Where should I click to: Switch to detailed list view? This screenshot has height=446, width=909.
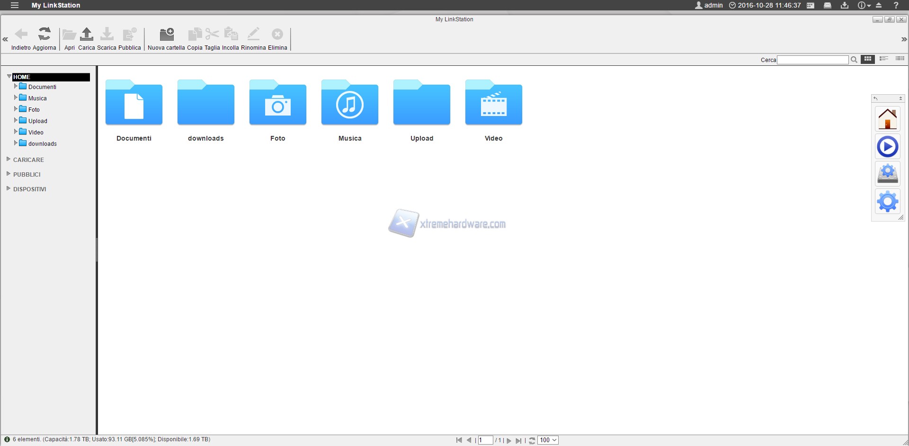pos(900,59)
